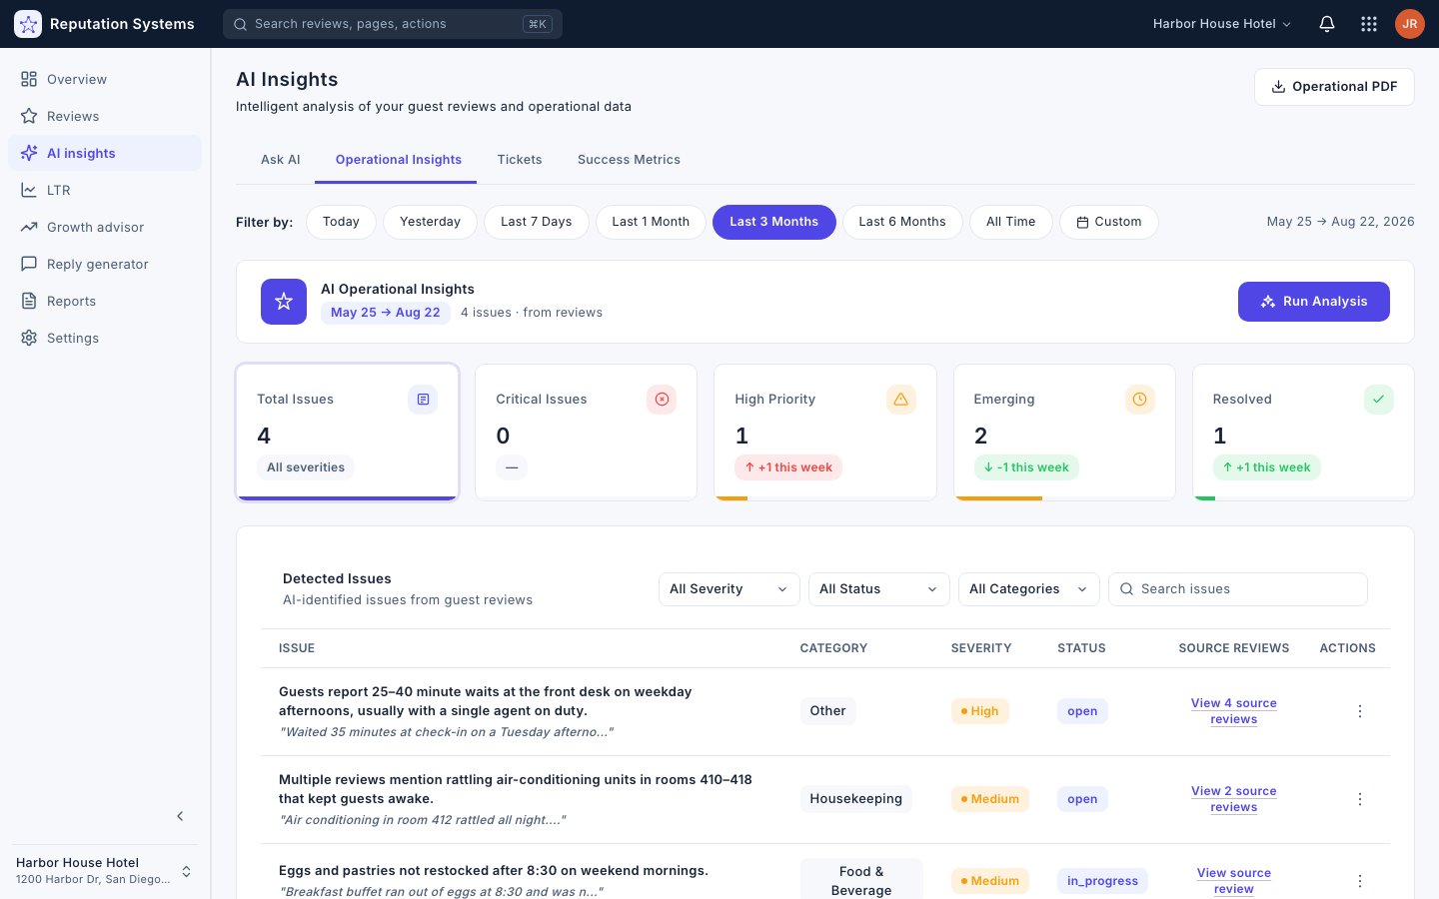The height and width of the screenshot is (899, 1439).
Task: Open LTR in the sidebar
Action: pyautogui.click(x=105, y=190)
